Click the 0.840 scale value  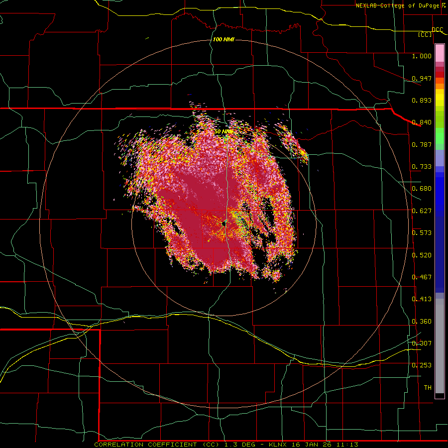pos(422,122)
